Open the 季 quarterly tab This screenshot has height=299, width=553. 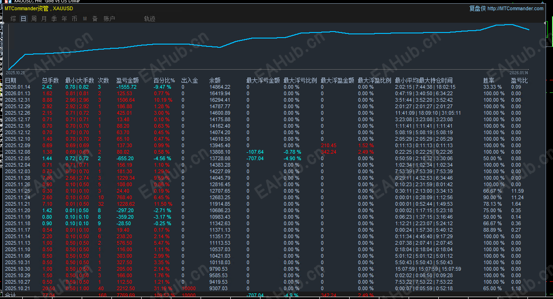coord(54,19)
